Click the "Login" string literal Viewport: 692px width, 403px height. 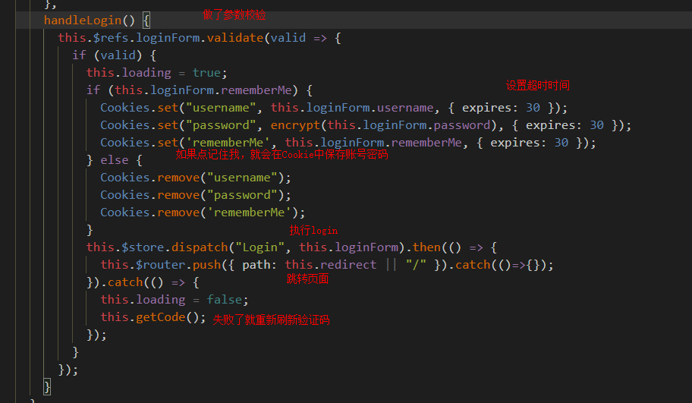pyautogui.click(x=260, y=247)
